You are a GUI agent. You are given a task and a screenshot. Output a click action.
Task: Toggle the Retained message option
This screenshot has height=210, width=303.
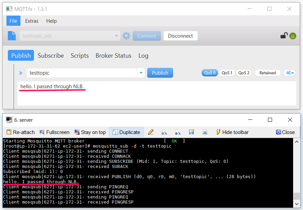tap(267, 73)
